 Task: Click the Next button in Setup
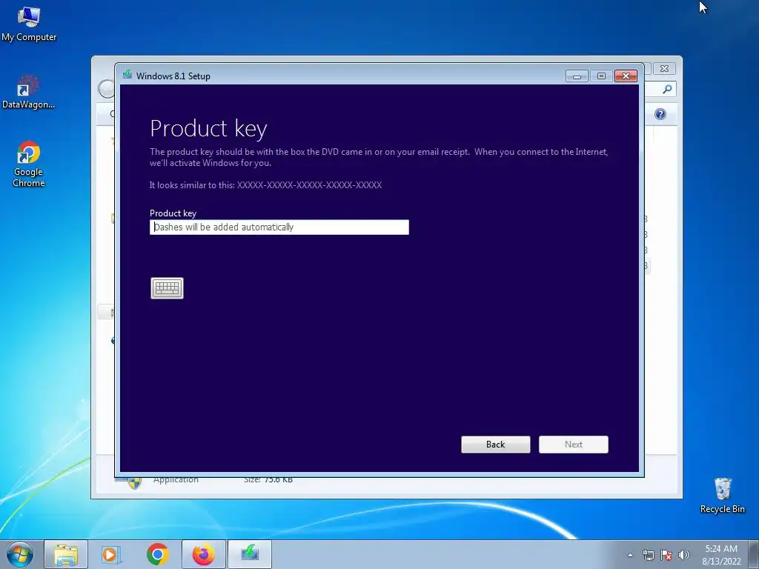[x=574, y=445]
